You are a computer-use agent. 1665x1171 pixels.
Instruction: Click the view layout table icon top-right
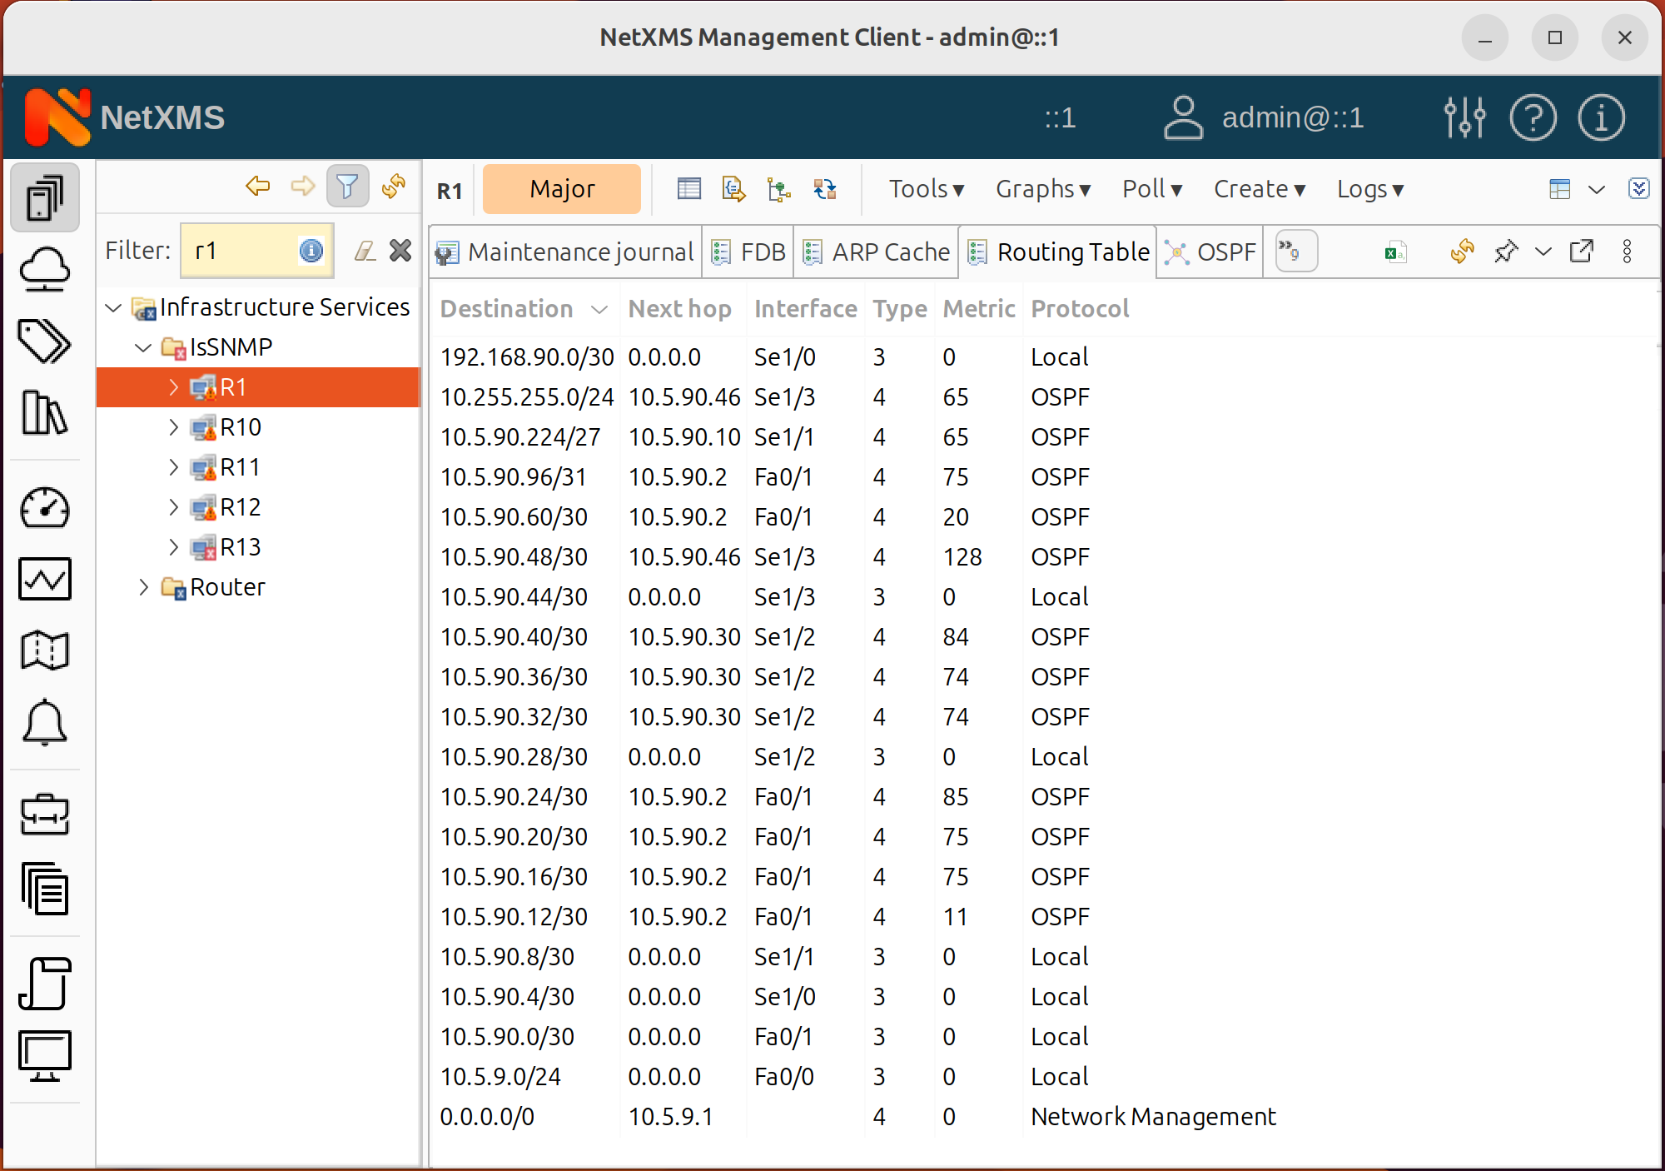tap(1560, 189)
